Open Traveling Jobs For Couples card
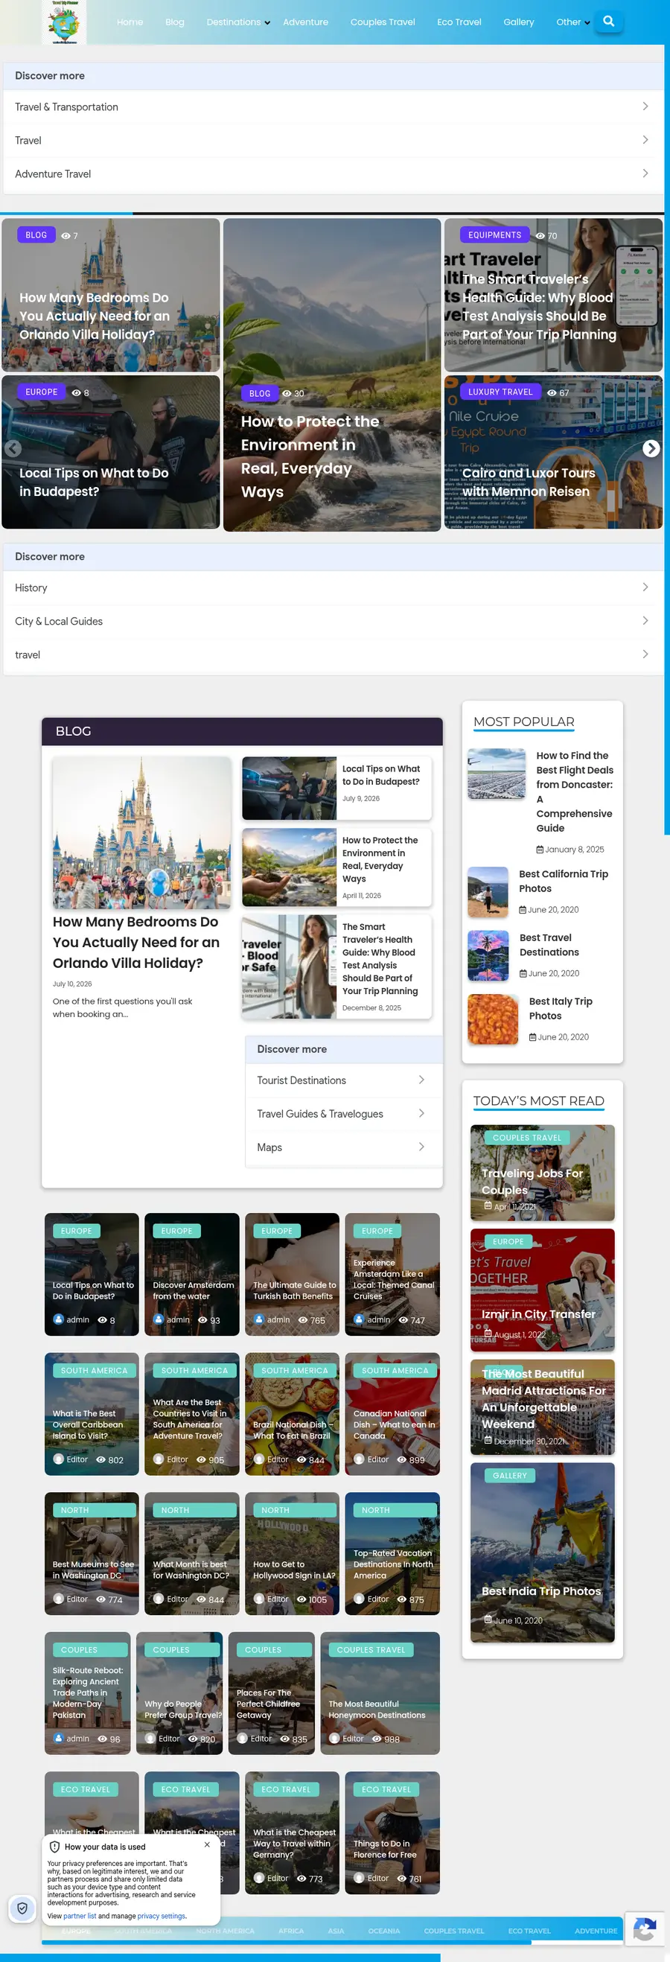 (542, 1173)
